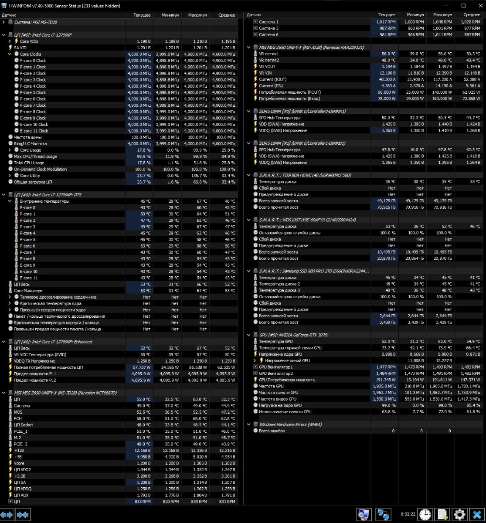Image resolution: width=486 pixels, height=523 pixels.
Task: Click the shrink layout arrows icon
Action: coord(23,515)
